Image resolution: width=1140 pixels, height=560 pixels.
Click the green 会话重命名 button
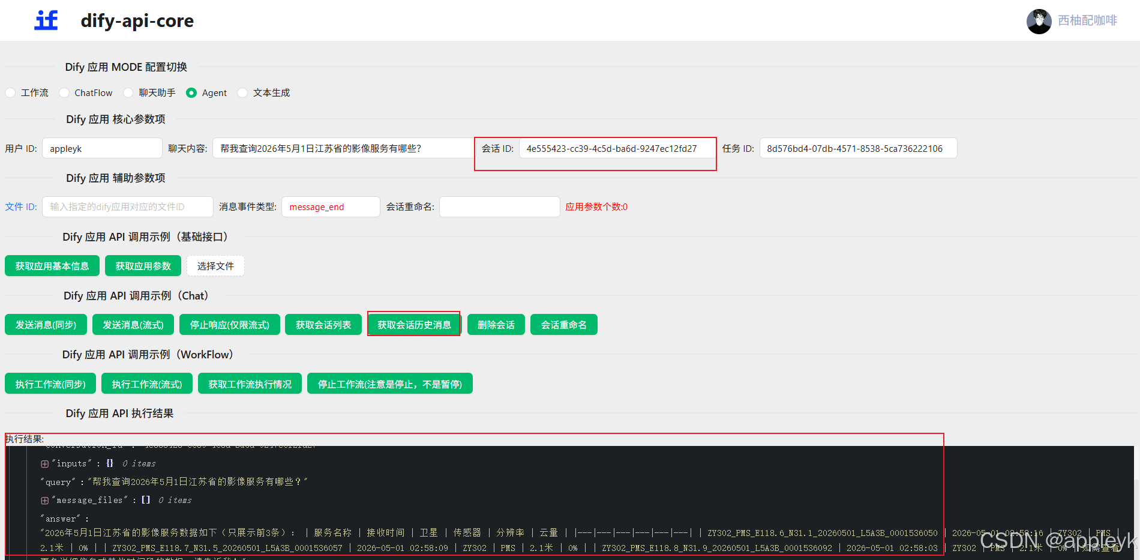pyautogui.click(x=564, y=325)
